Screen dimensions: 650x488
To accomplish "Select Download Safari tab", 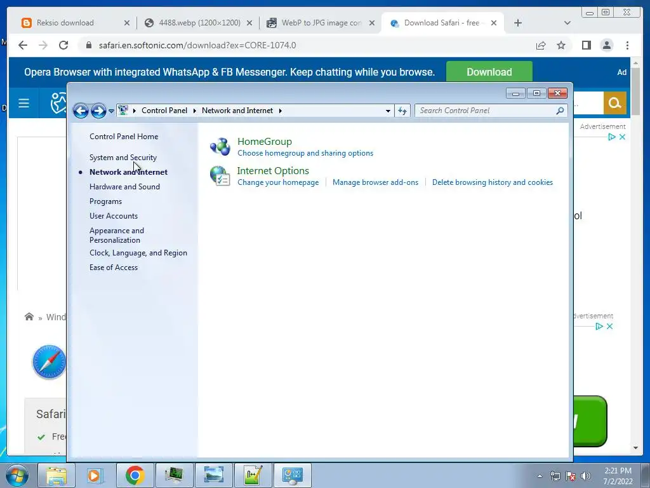I will (x=442, y=23).
